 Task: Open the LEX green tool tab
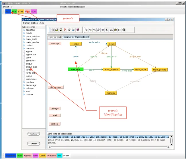click(x=14, y=12)
